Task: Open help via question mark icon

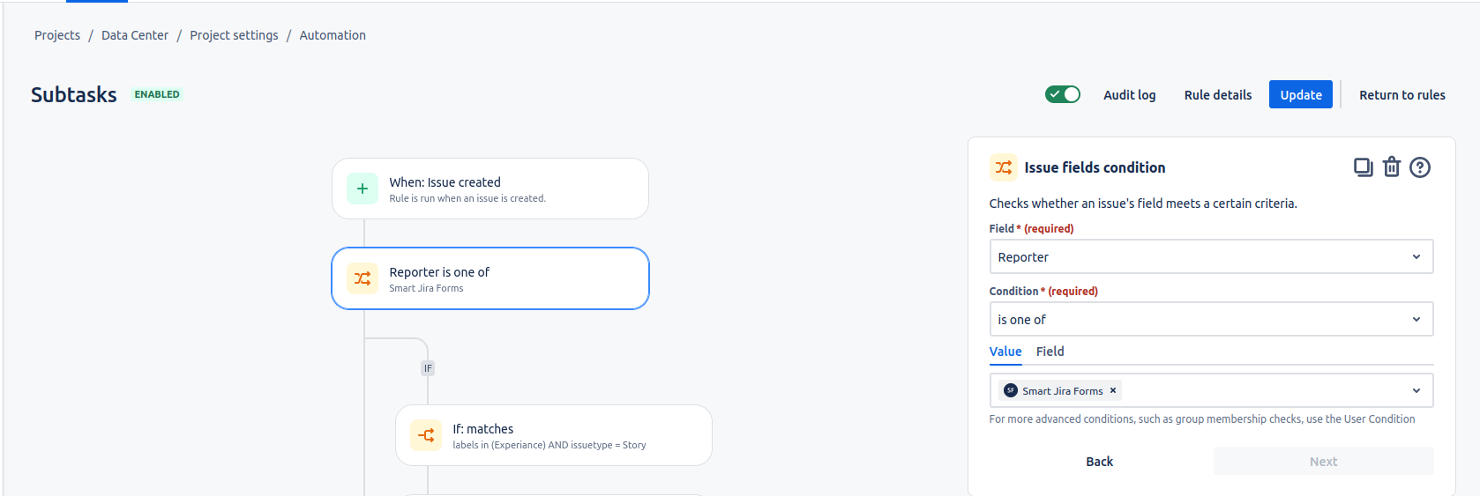Action: (x=1419, y=167)
